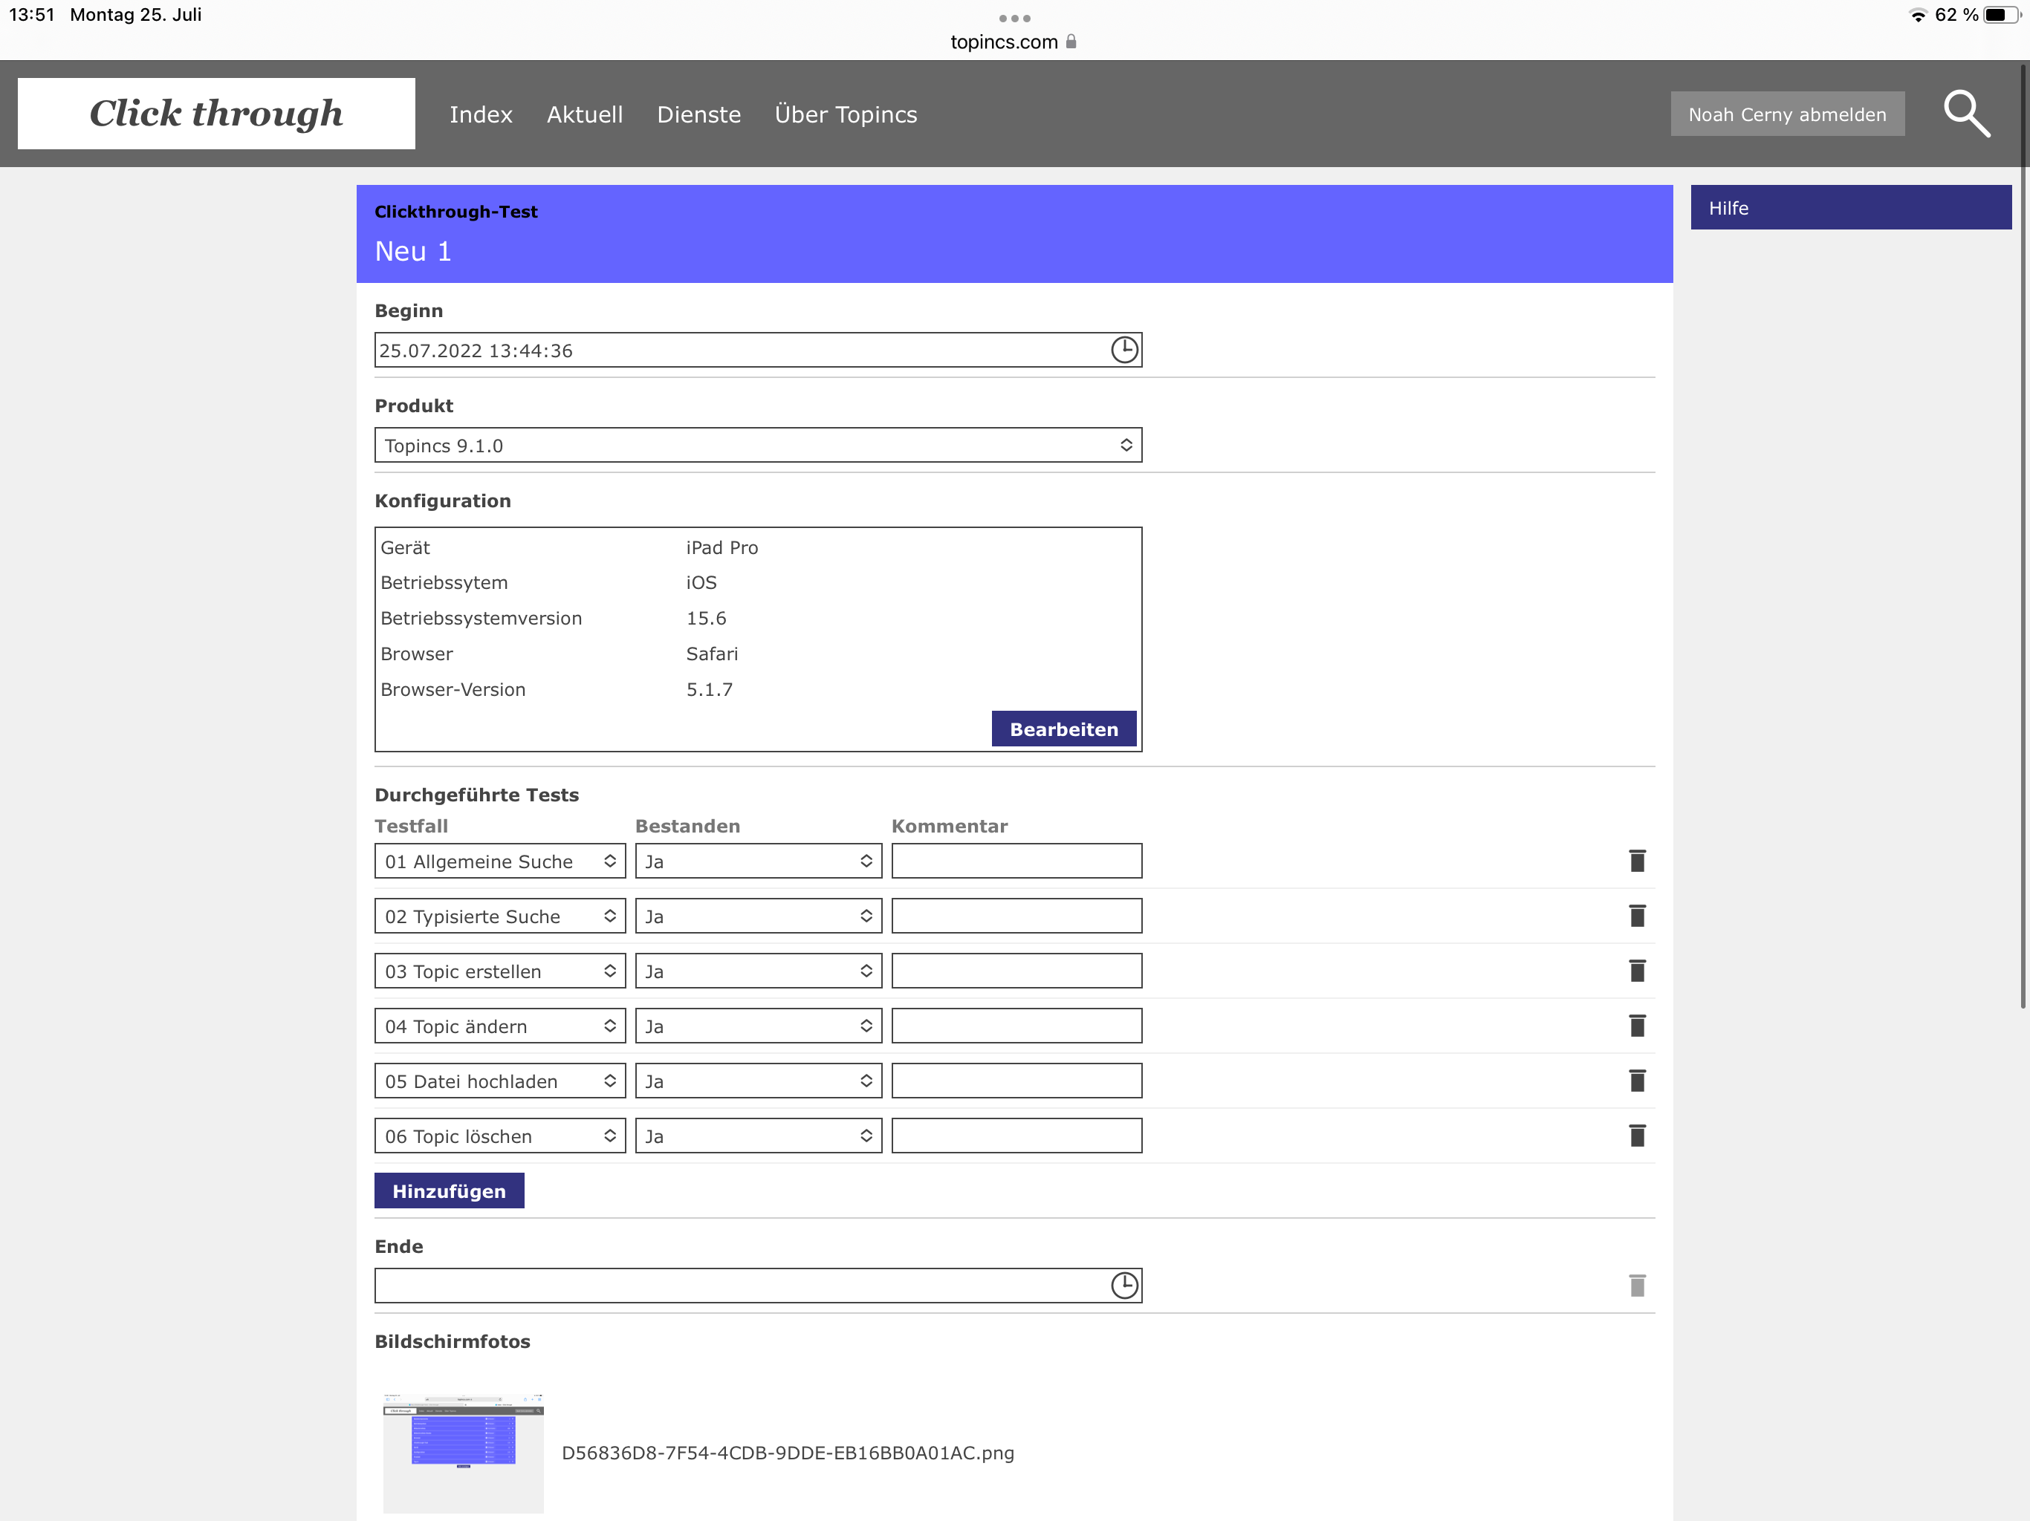This screenshot has width=2030, height=1521.
Task: Go to Aktuell in navigation
Action: [585, 114]
